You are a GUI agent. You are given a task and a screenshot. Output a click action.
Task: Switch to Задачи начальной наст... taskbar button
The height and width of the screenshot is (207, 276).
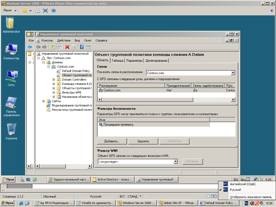[x=69, y=180]
